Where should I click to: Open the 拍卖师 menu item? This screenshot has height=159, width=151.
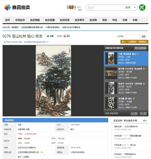coord(93,20)
